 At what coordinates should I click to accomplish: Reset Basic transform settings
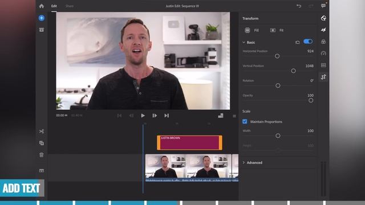click(298, 42)
